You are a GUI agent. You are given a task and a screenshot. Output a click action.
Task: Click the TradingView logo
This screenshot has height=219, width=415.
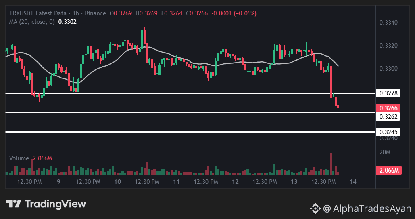click(46, 204)
